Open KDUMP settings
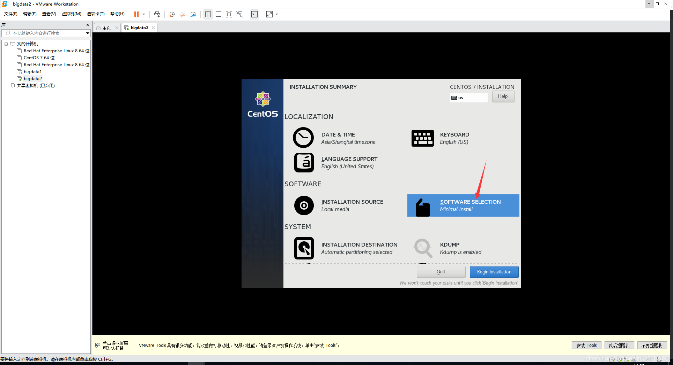673x365 pixels. click(460, 248)
